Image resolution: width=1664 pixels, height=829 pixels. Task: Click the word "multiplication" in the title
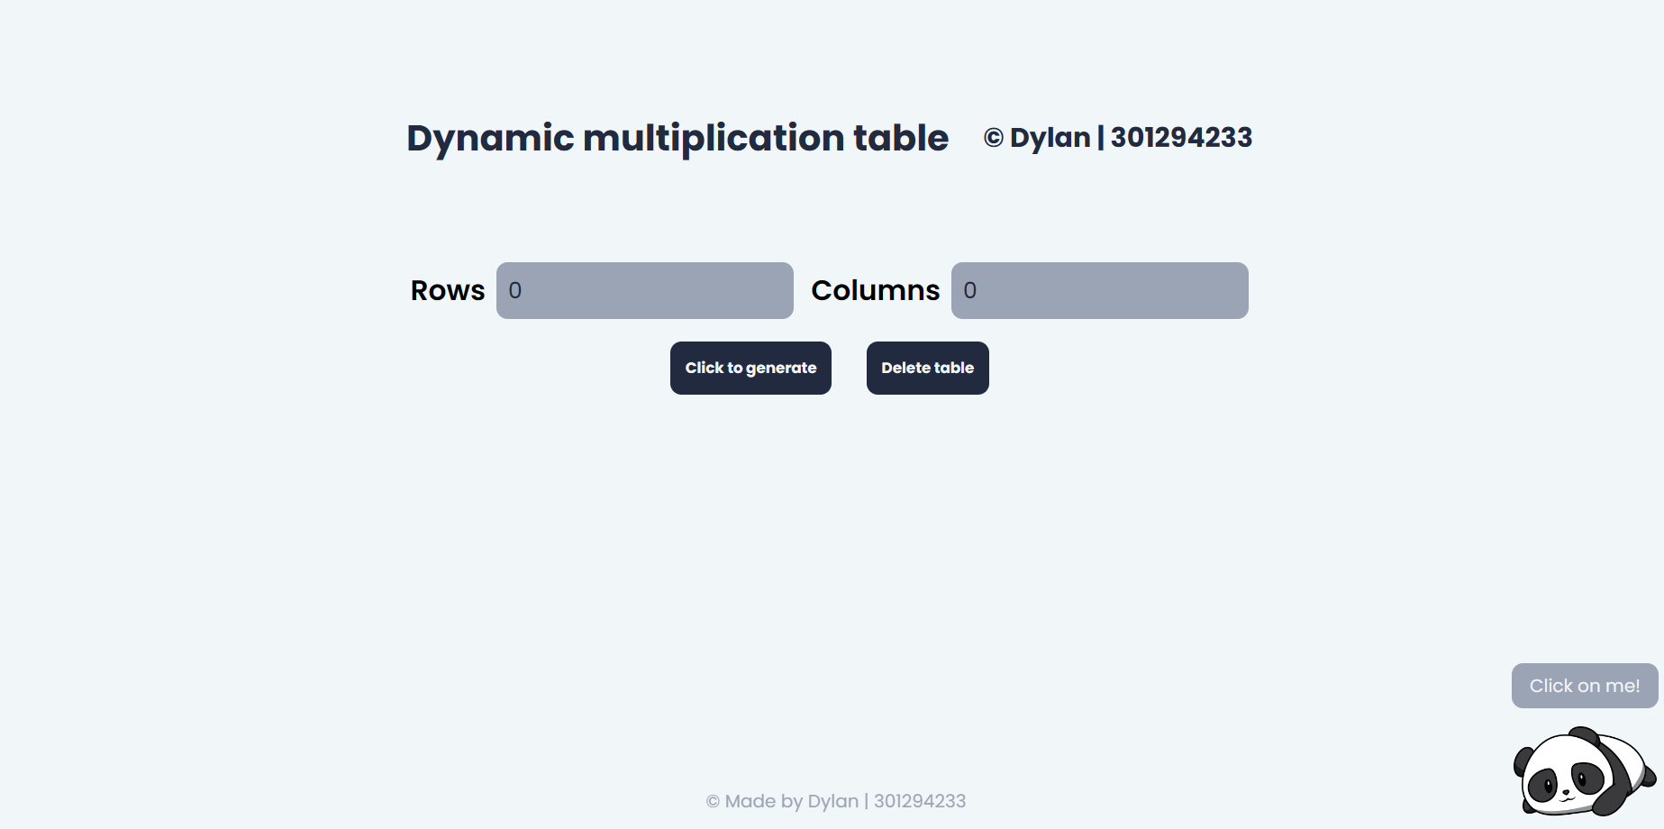pyautogui.click(x=714, y=138)
